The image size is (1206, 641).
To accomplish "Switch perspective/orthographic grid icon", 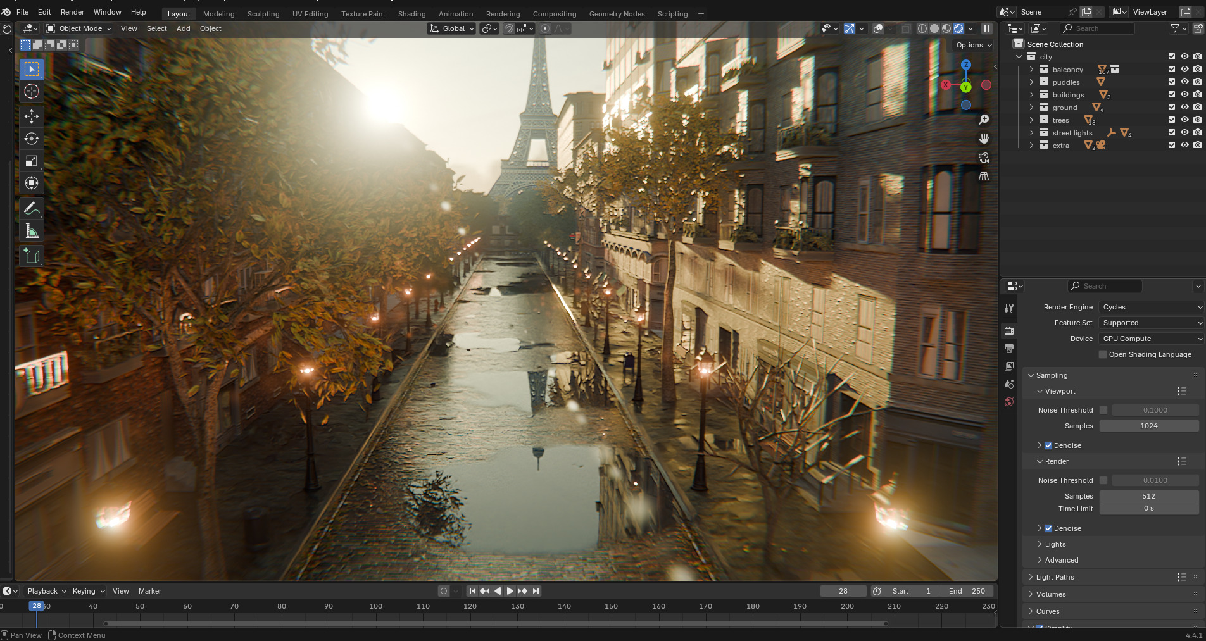I will coord(984,177).
